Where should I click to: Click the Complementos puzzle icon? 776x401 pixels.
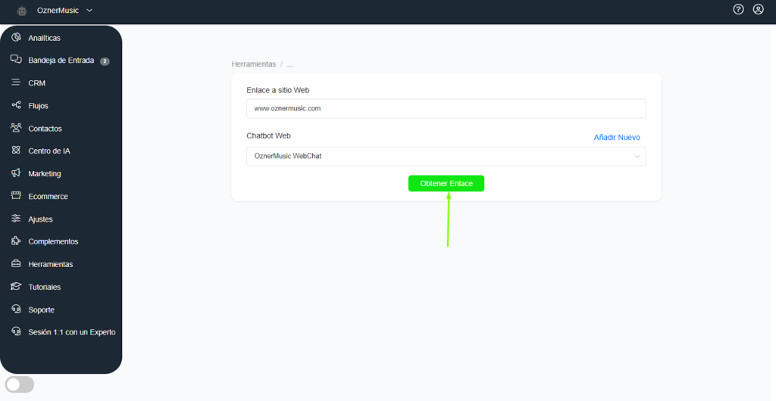tap(16, 241)
